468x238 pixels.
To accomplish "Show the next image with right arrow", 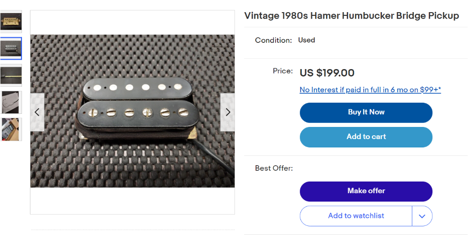I will tap(227, 112).
